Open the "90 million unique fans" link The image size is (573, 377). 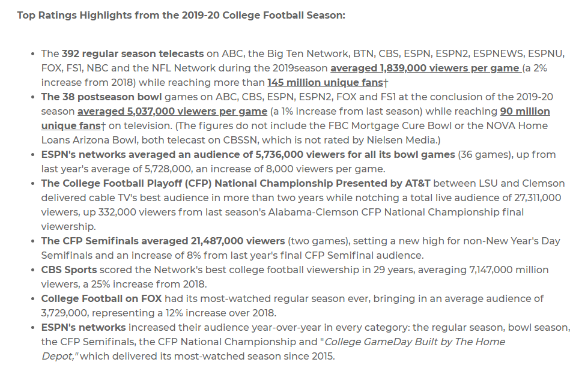[524, 111]
